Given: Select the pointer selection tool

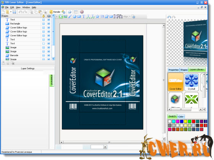Looking at the screenshot, I should (x=61, y=16).
